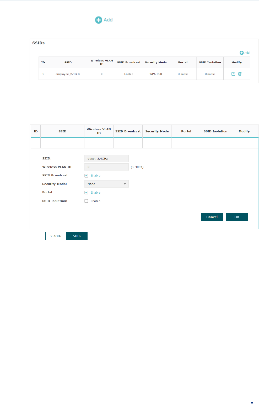Click the SSIDs panel title

coord(39,43)
